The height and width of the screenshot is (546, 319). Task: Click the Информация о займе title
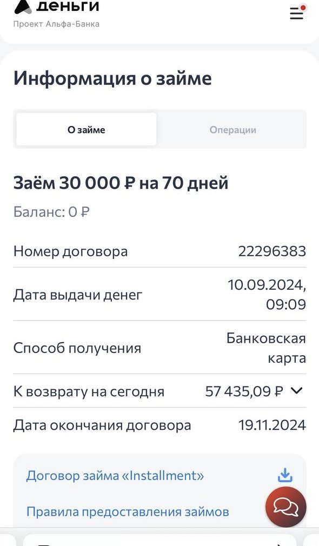[112, 78]
